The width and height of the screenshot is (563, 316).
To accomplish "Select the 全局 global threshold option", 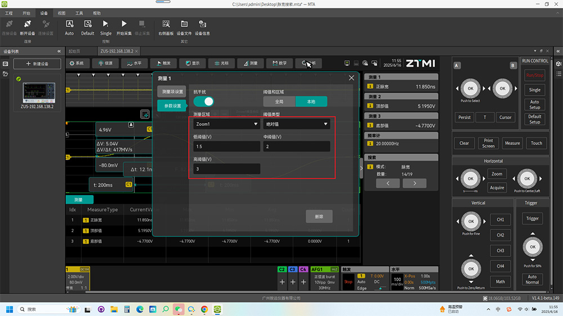I will 279,102.
